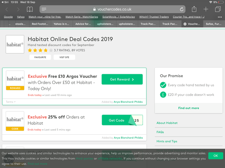This screenshot has width=225, height=168.
Task: Reload the page with refresh icon
Action: 181,9
